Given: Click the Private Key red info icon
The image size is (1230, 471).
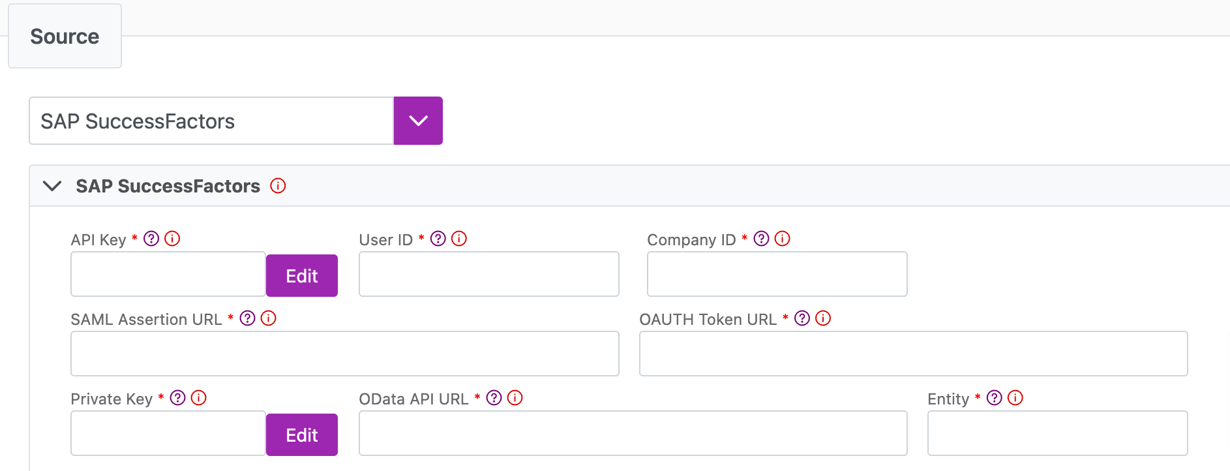Looking at the screenshot, I should point(198,398).
